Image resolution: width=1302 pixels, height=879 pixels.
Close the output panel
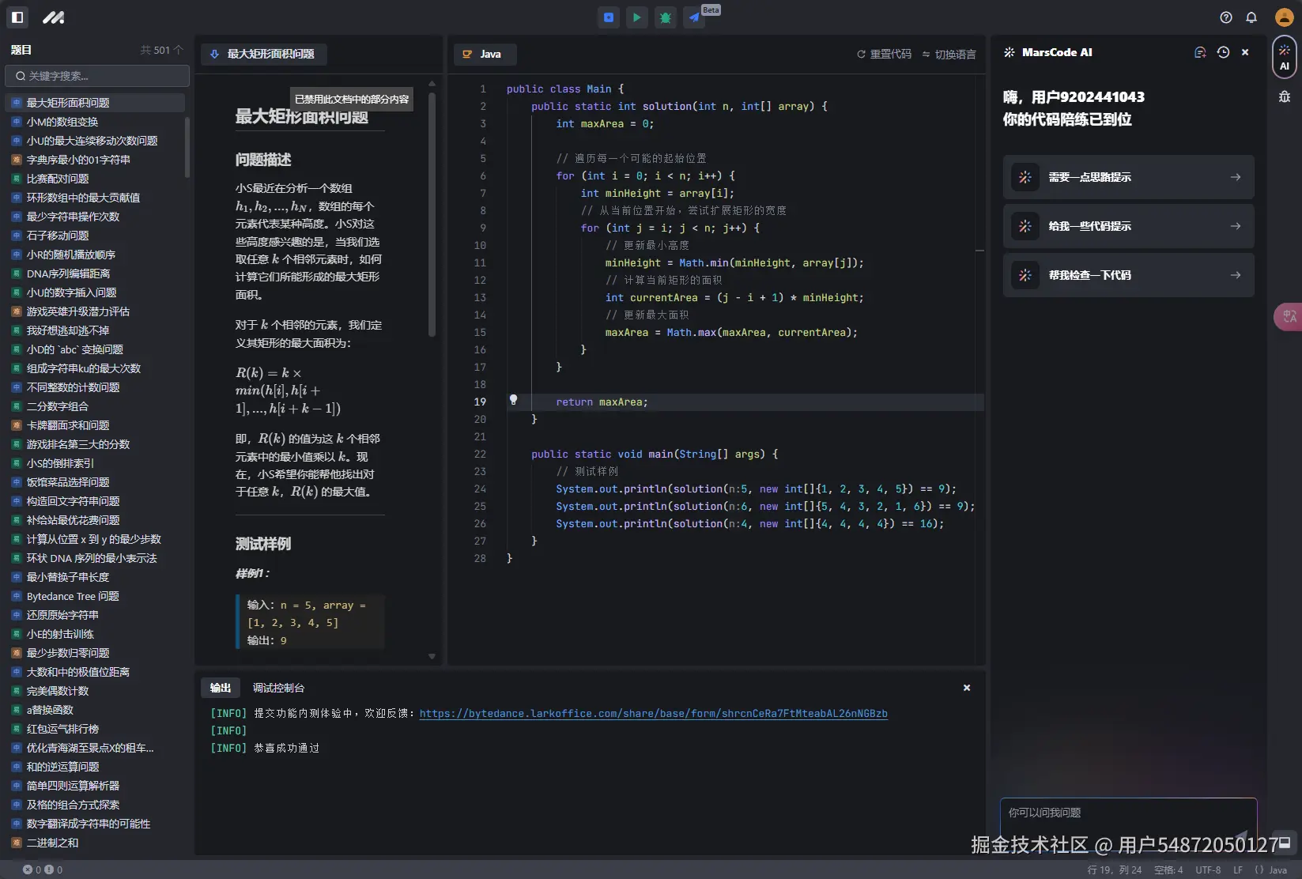coord(967,688)
